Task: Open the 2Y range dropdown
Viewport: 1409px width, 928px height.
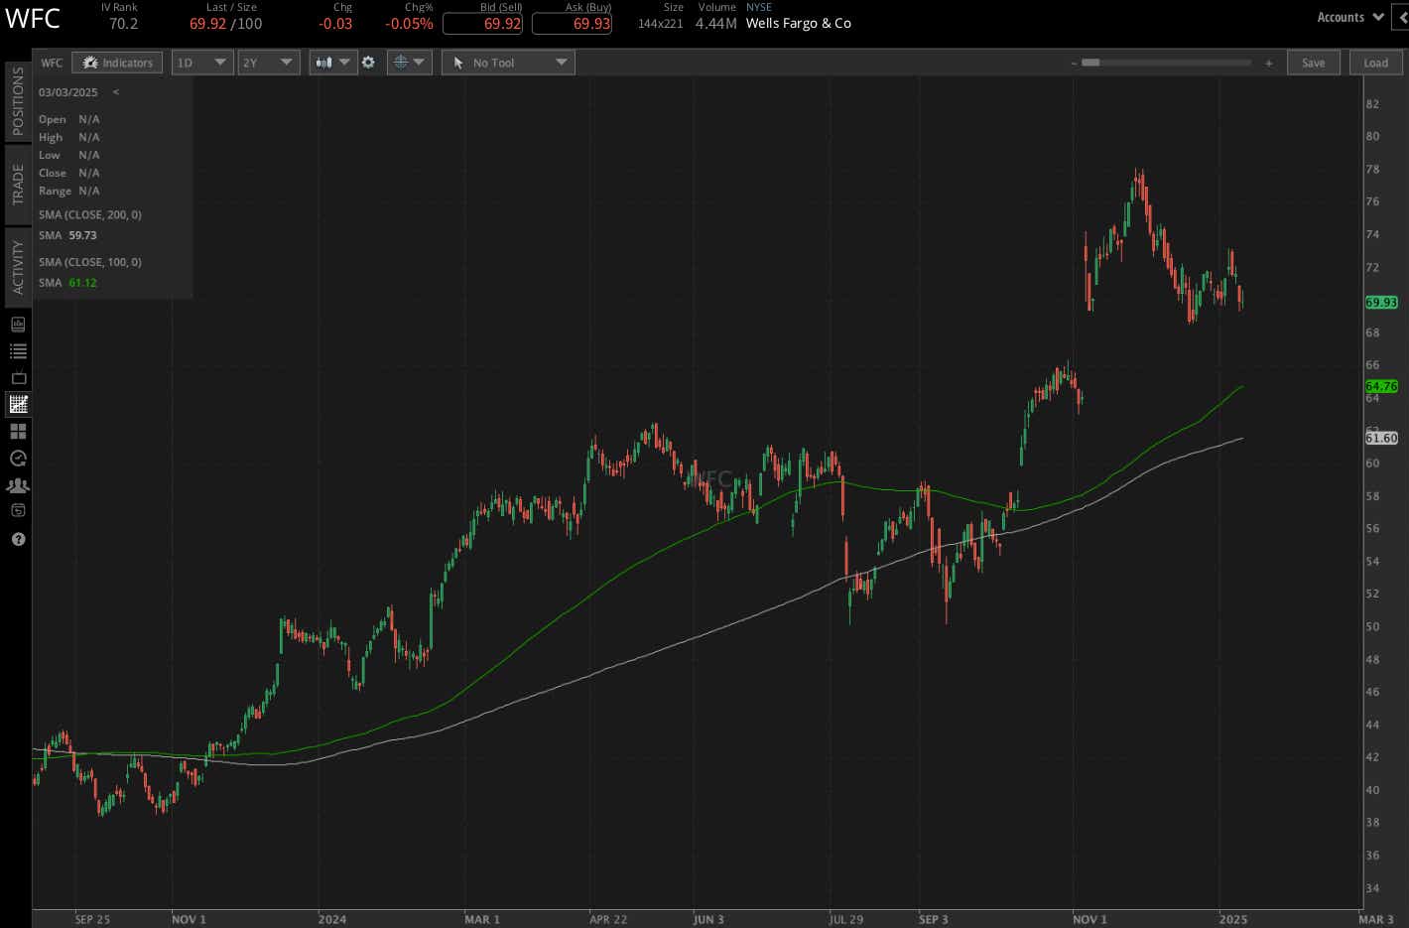Action: (x=268, y=62)
